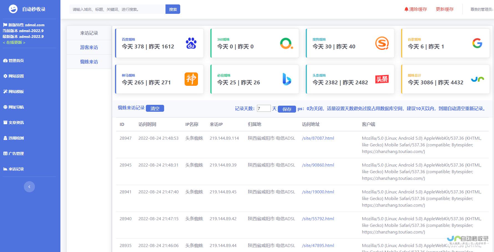This screenshot has height=252, width=494.
Task: Click the 客户端 column header
Action: coord(368,124)
